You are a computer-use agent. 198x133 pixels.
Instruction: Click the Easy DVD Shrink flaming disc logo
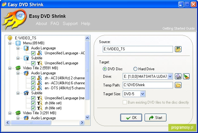pos(15,19)
